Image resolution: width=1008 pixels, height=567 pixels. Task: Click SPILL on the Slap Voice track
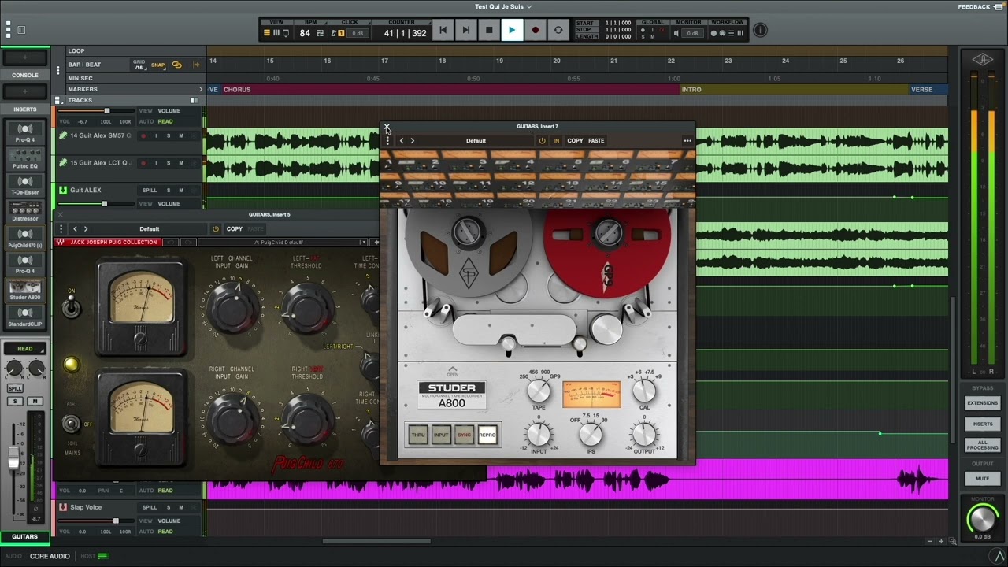tap(149, 508)
